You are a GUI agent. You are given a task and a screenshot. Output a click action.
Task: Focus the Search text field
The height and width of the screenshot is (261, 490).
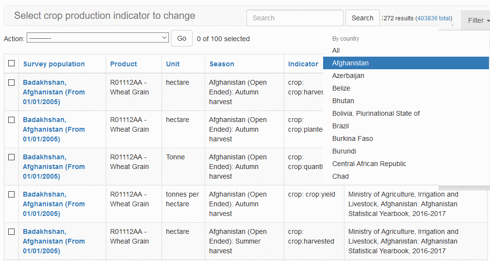[294, 18]
